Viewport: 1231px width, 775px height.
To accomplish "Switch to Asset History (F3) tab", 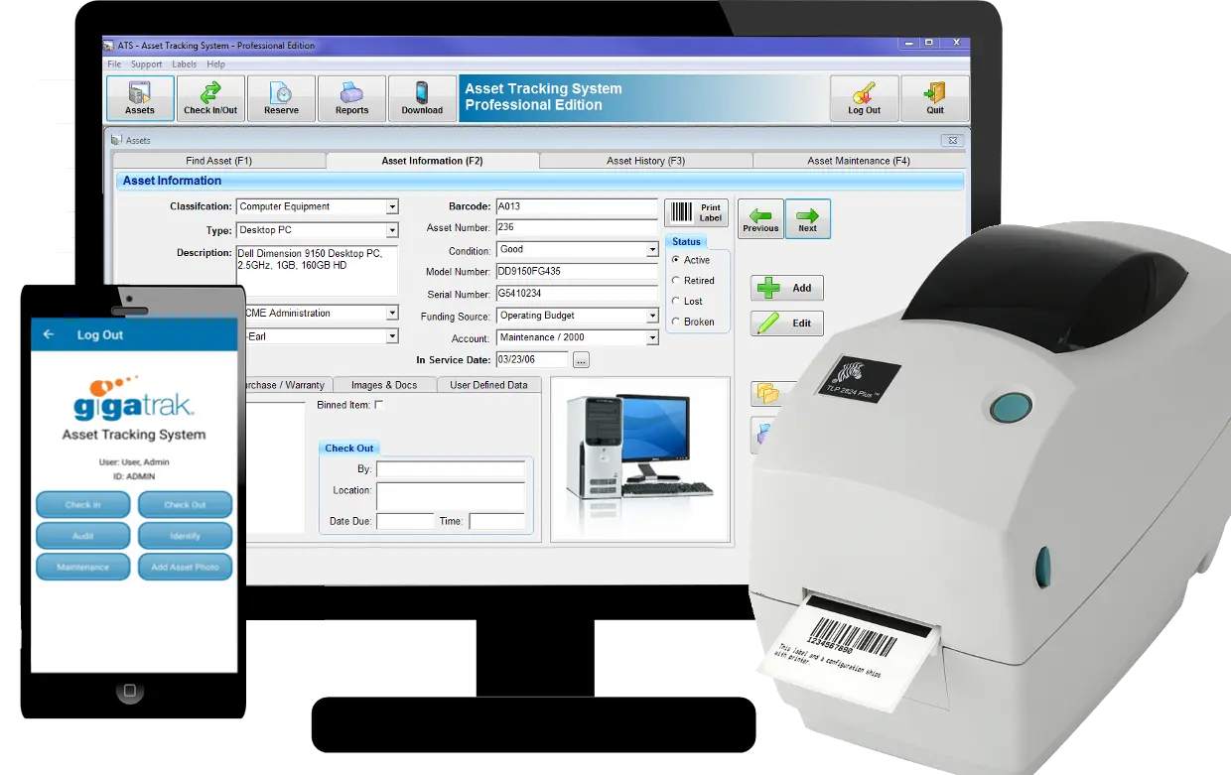I will pos(646,161).
